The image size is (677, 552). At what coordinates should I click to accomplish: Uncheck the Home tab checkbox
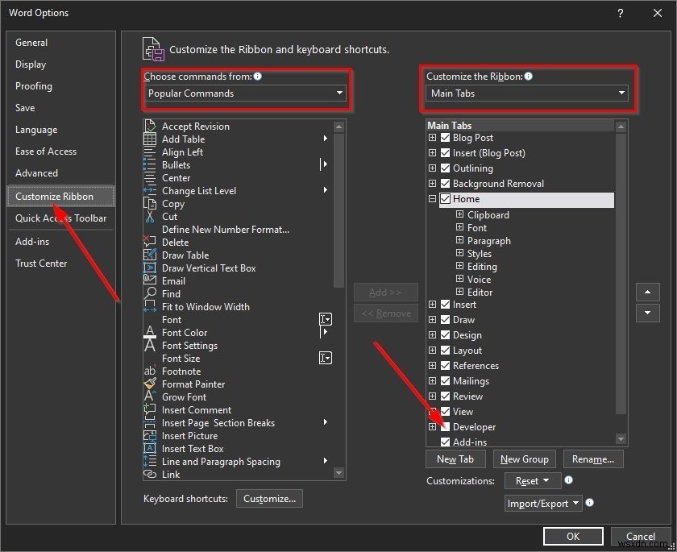coord(444,199)
